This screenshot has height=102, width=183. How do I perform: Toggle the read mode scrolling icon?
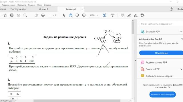113,15
